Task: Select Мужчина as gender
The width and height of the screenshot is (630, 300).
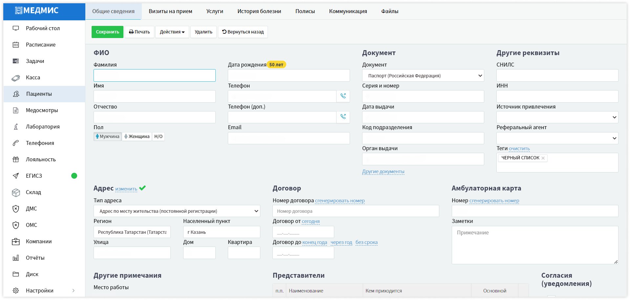Action: coord(108,136)
